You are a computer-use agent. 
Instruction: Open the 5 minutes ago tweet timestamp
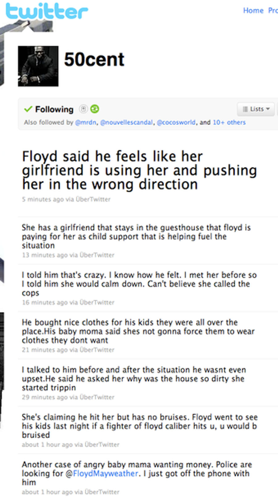coord(43,199)
